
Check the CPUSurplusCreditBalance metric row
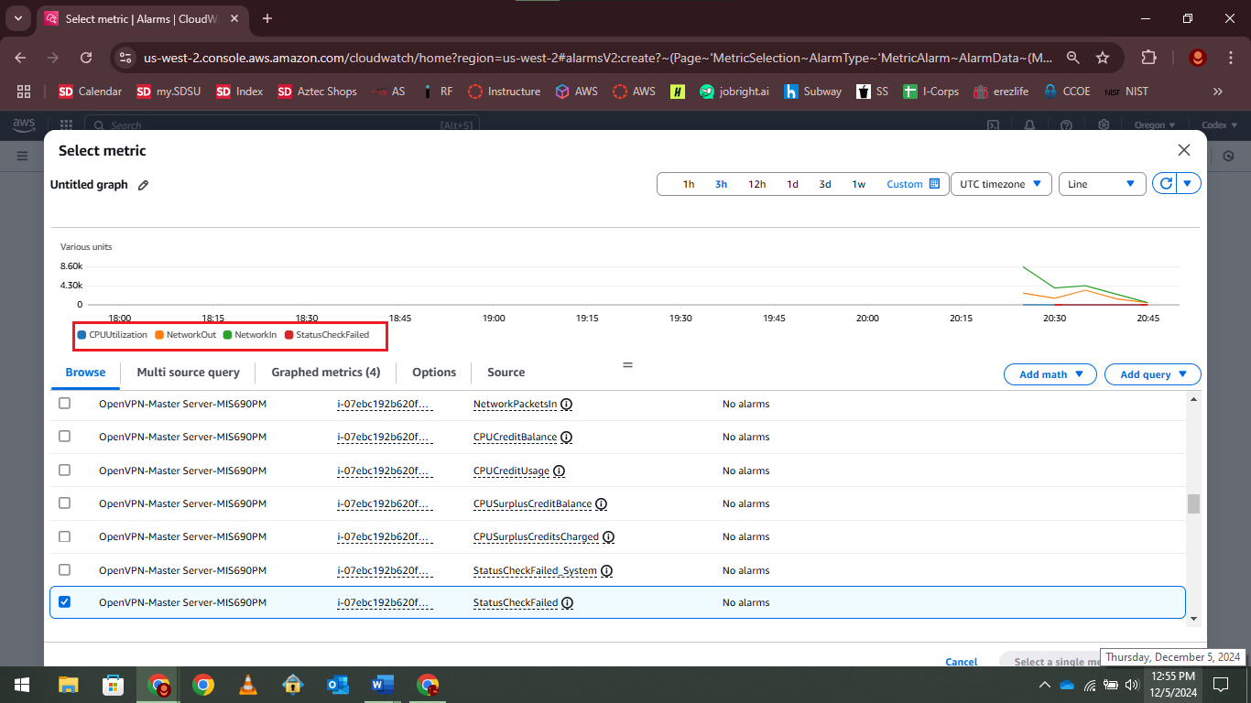coord(64,503)
